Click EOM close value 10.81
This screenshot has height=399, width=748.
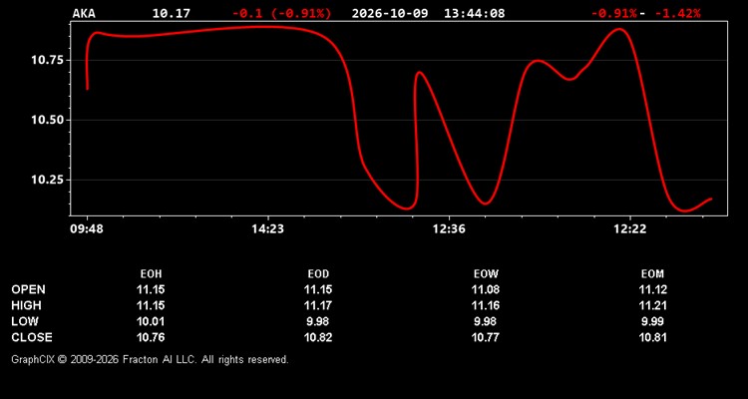[x=653, y=337]
